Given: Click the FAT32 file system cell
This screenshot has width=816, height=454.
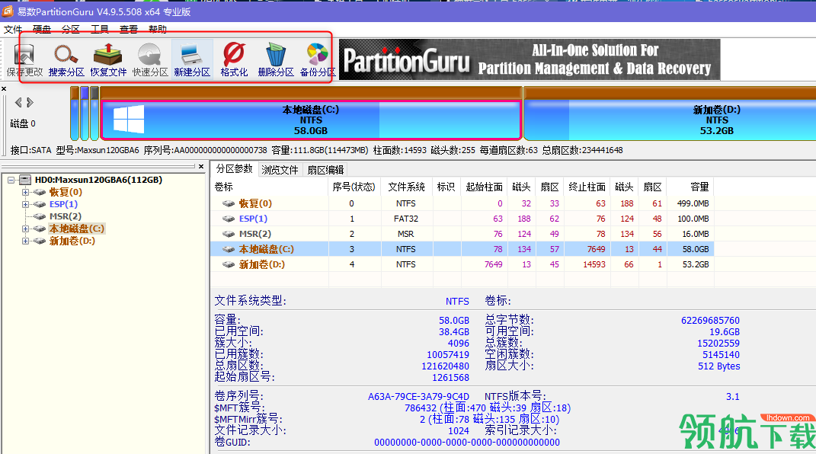Looking at the screenshot, I should (406, 219).
